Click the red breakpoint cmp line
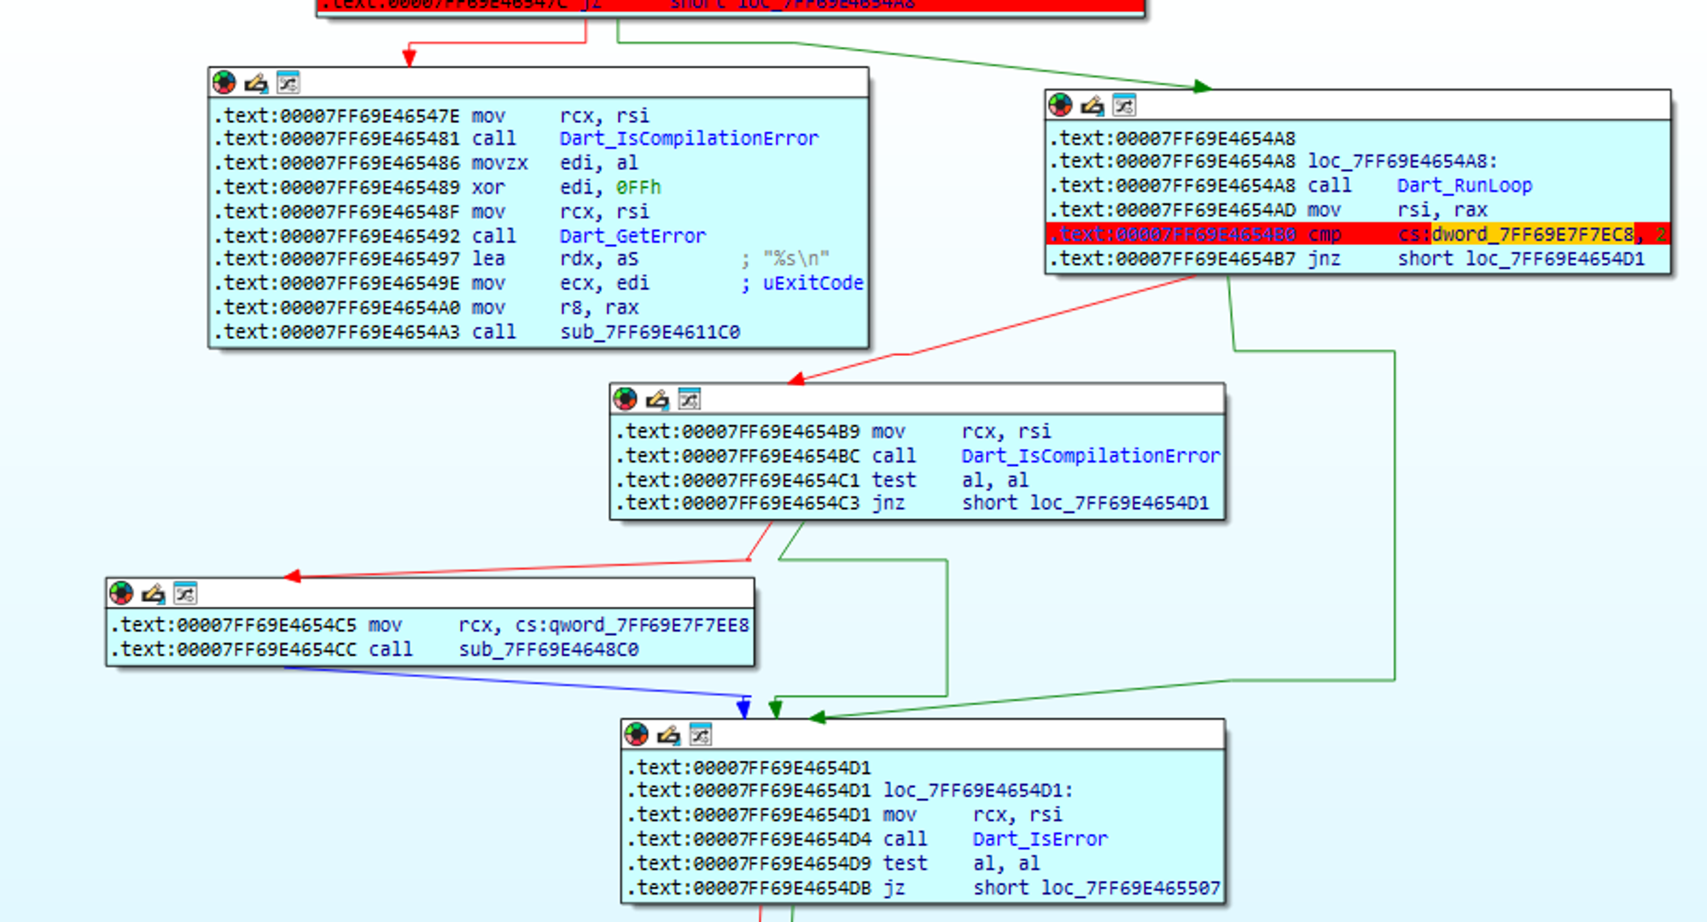 click(1357, 234)
